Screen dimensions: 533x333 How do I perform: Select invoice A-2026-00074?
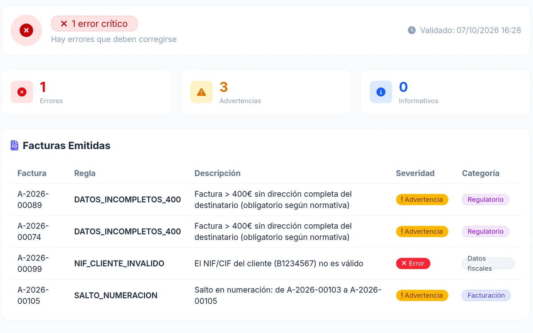click(x=33, y=232)
